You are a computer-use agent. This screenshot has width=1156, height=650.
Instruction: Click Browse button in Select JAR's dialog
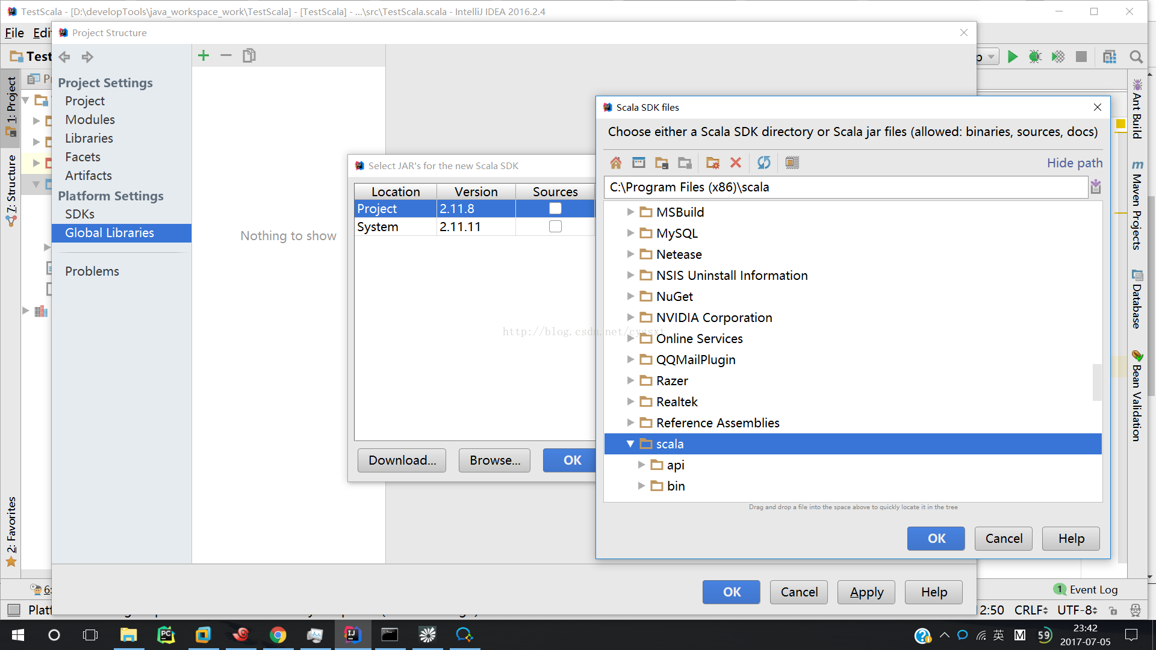pyautogui.click(x=494, y=460)
